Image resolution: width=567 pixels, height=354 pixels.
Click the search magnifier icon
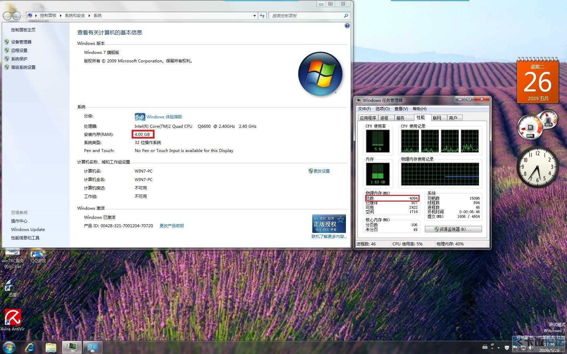click(x=346, y=16)
